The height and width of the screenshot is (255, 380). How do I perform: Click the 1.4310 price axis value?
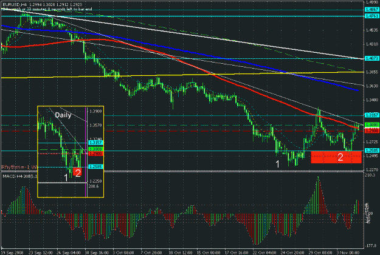point(372,44)
